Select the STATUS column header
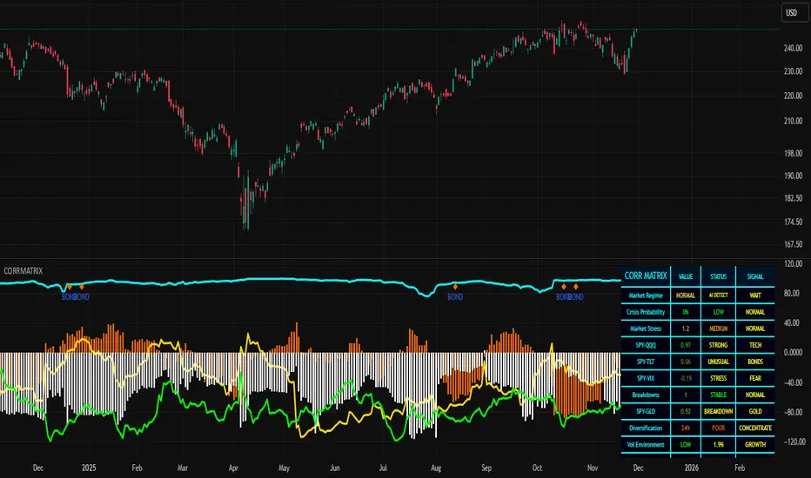Screen dimensions: 811x478 (x=719, y=276)
